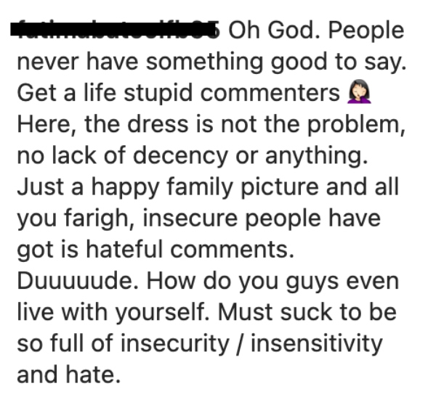Click the phrase 'never have something good'
436x402 pixels.
pos(171,62)
